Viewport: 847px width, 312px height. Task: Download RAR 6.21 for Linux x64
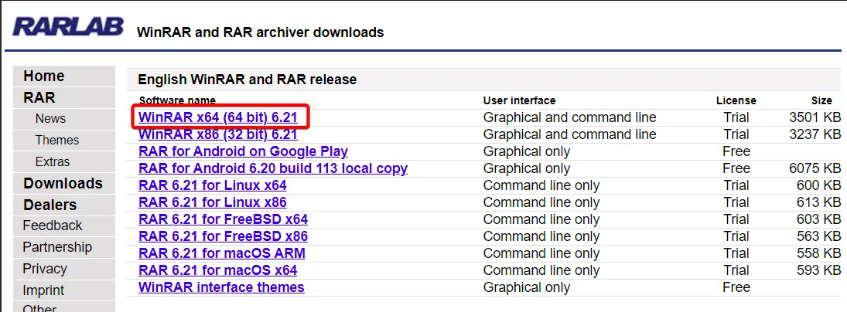point(212,185)
